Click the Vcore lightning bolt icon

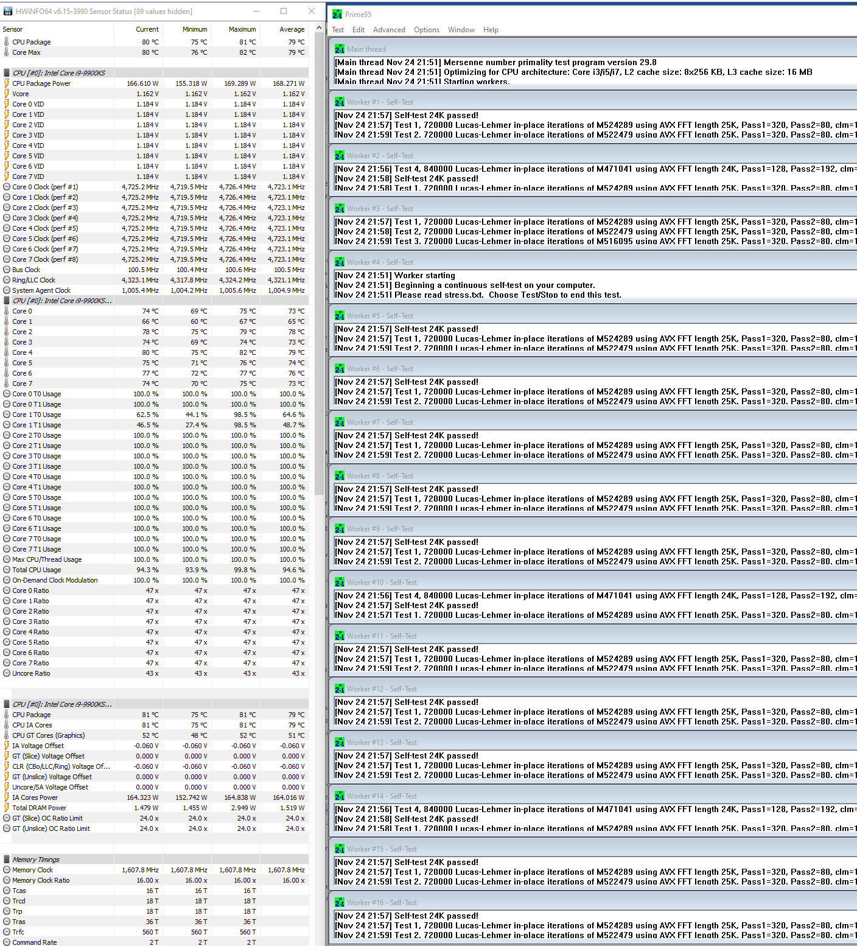point(7,94)
